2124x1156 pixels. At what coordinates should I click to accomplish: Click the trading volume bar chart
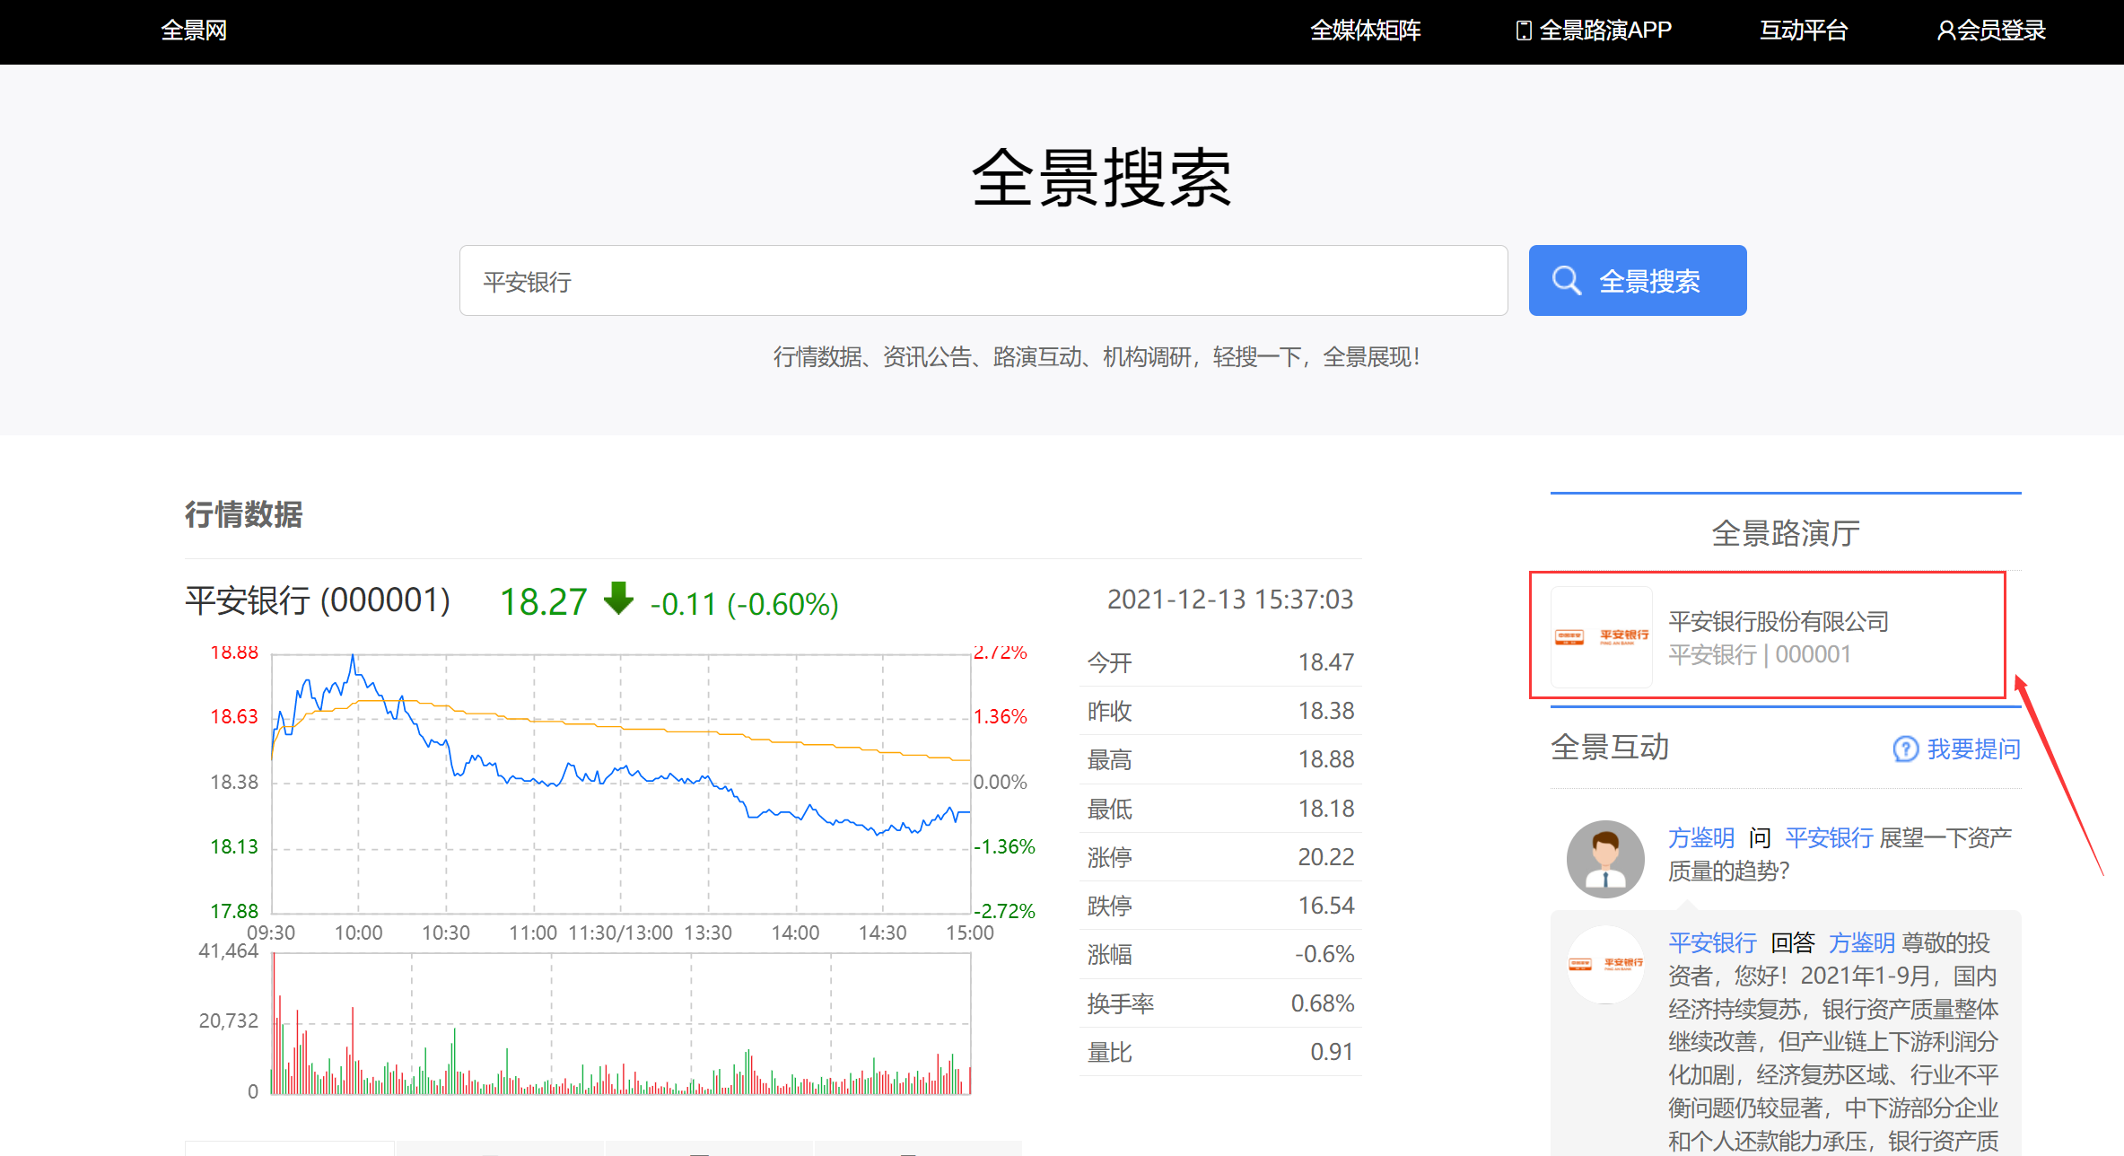(x=621, y=1023)
